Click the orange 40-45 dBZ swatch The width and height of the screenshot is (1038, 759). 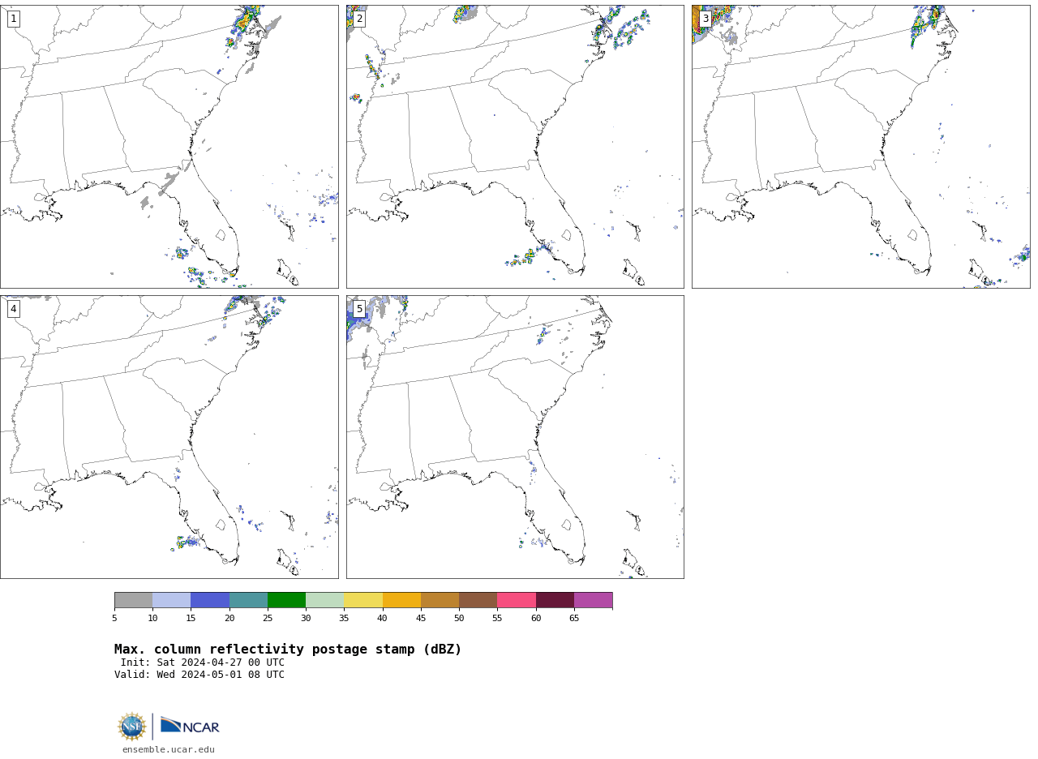point(401,600)
